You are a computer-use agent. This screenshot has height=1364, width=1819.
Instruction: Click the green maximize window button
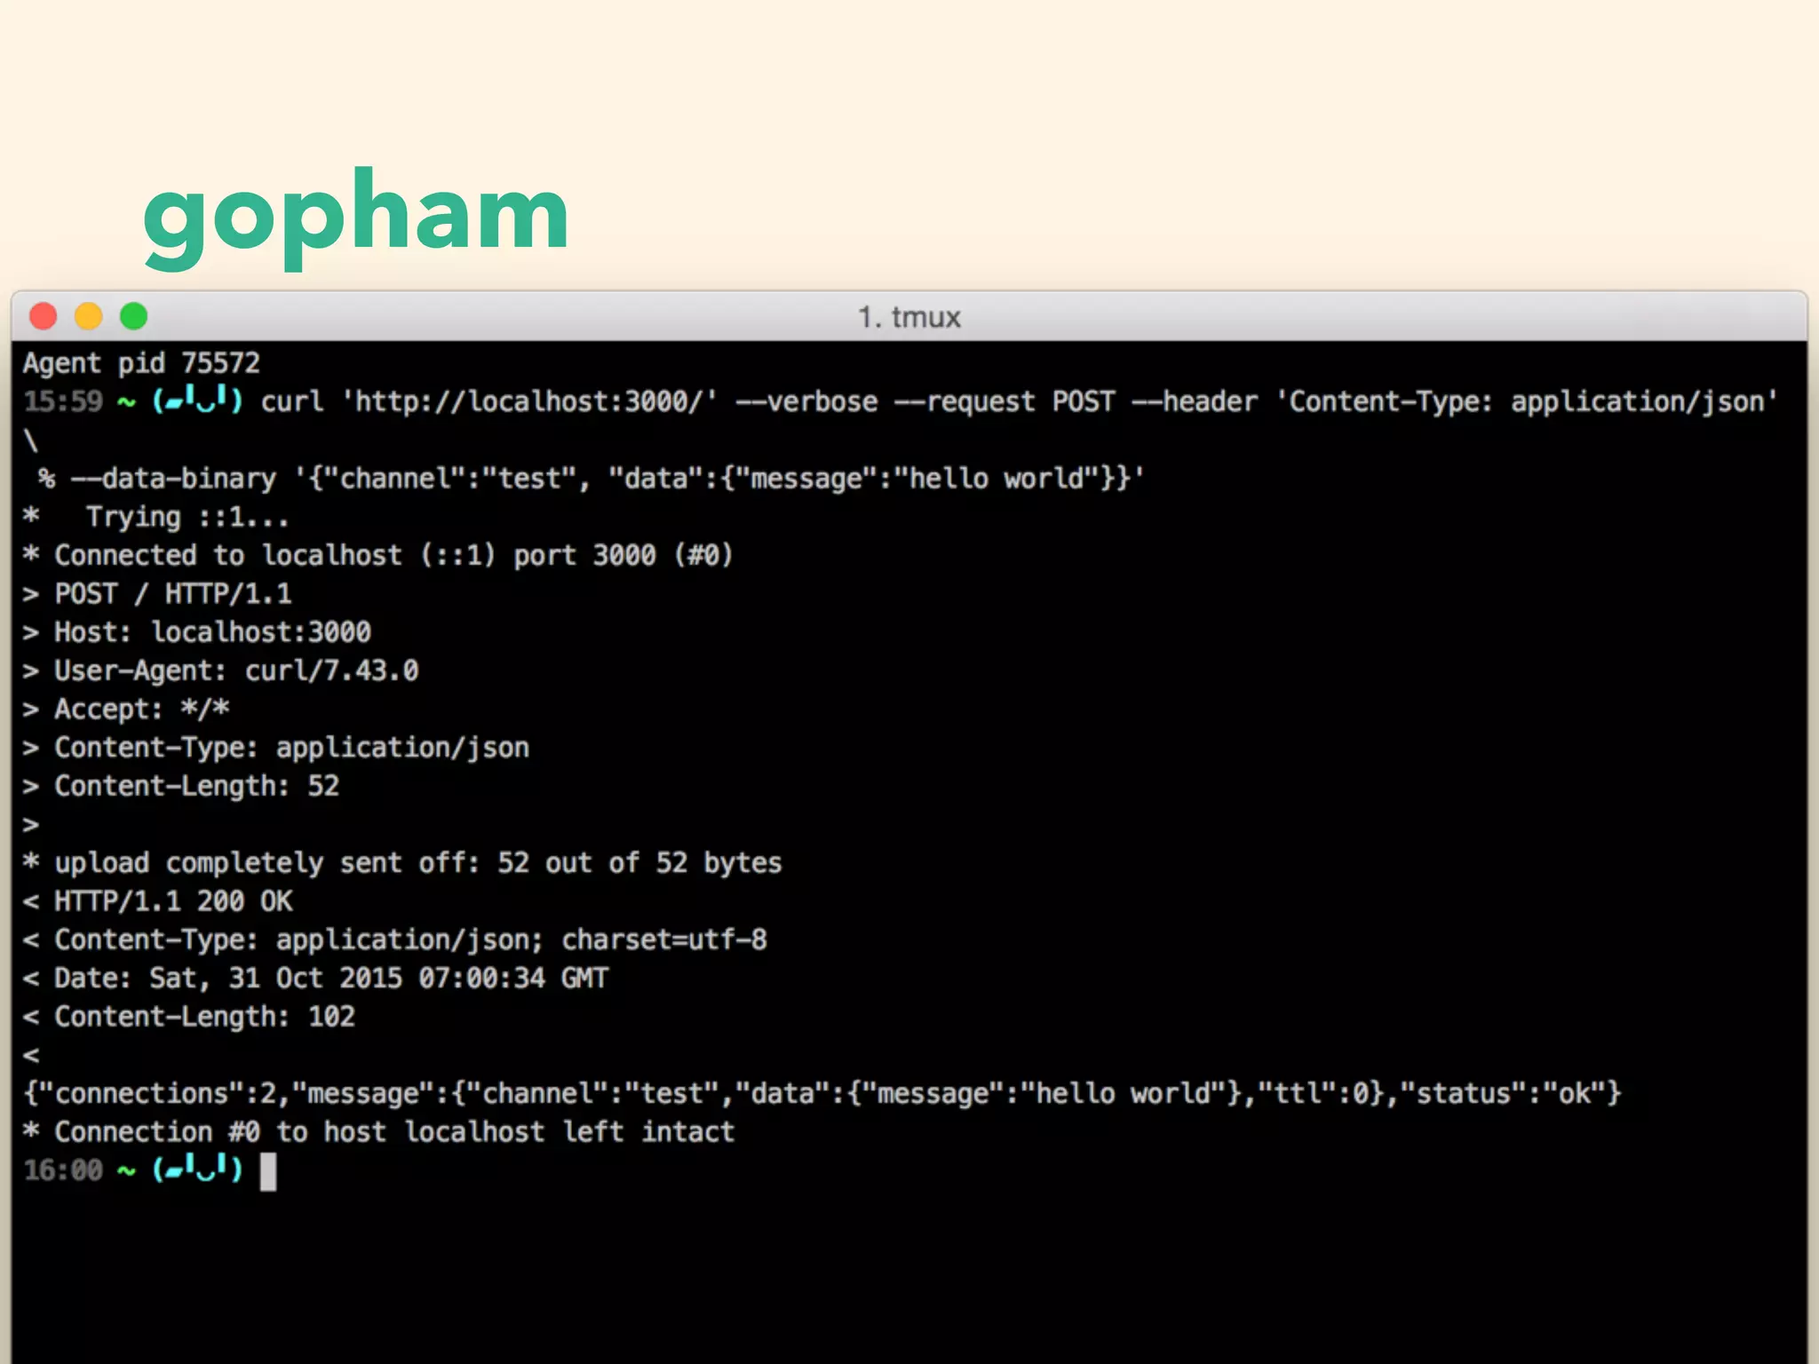[x=134, y=316]
